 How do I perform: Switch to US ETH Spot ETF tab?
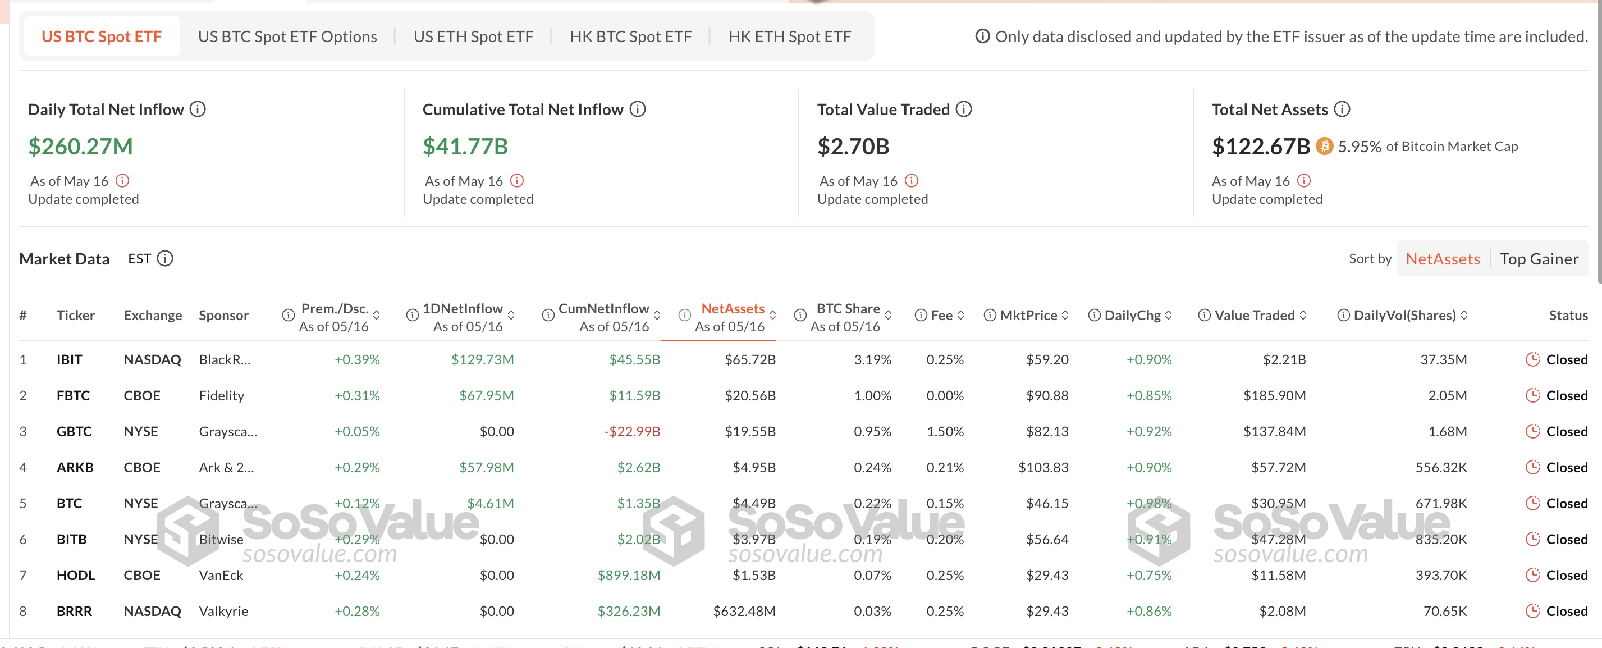(473, 36)
